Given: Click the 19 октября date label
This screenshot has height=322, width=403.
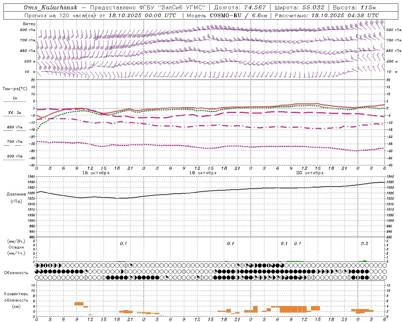Looking at the screenshot, I should [x=203, y=173].
